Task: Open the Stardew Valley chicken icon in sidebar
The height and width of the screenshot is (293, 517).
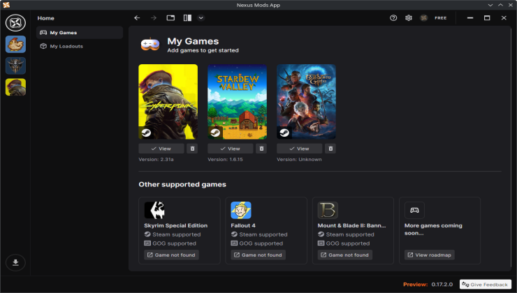Action: click(x=15, y=45)
